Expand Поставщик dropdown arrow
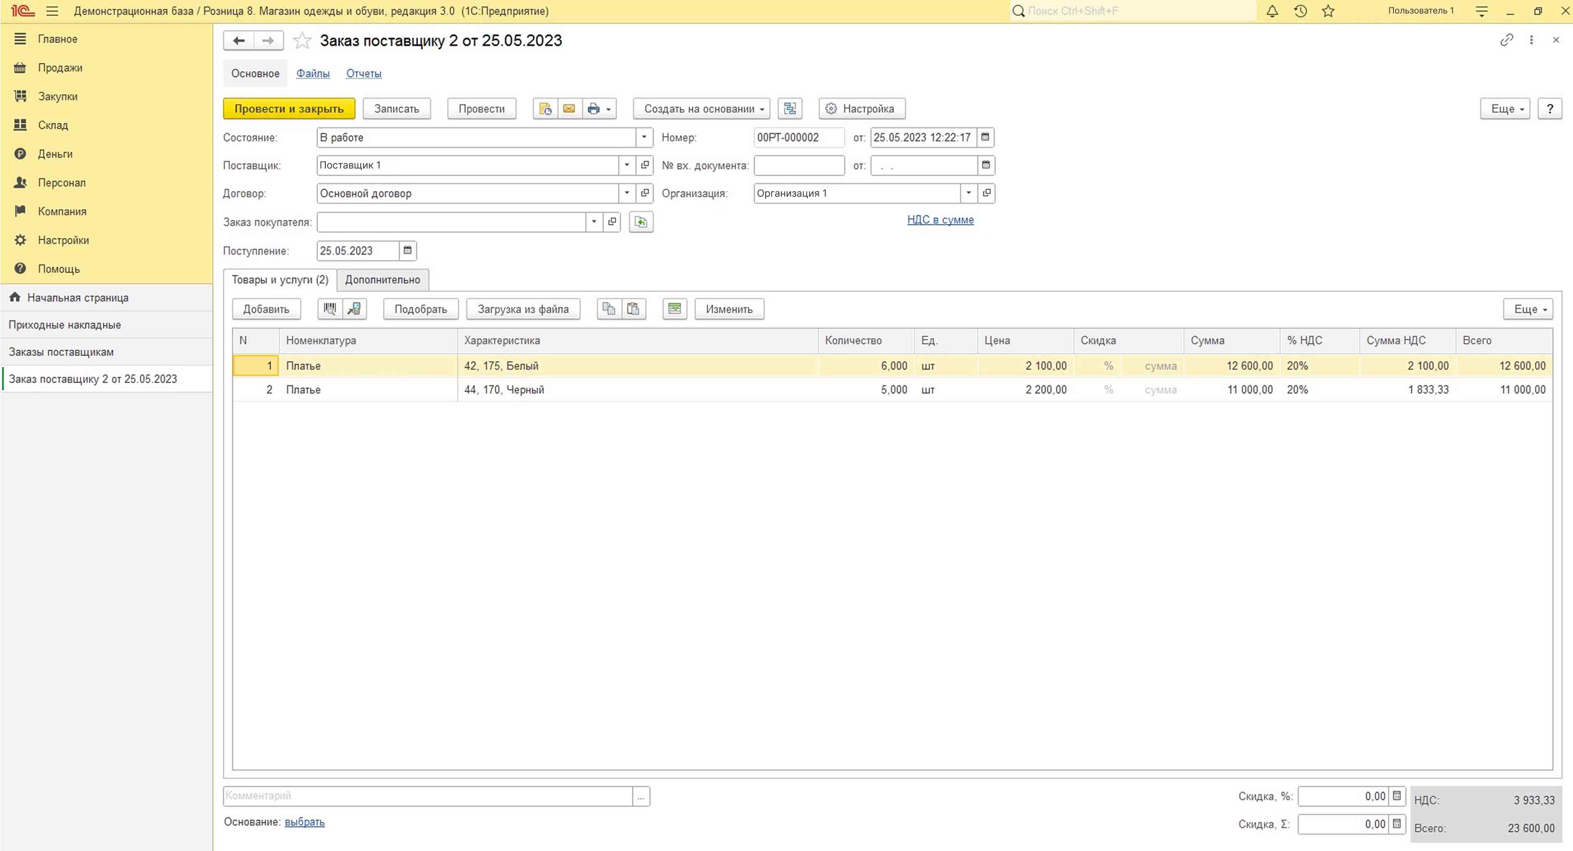1573x851 pixels. point(627,166)
